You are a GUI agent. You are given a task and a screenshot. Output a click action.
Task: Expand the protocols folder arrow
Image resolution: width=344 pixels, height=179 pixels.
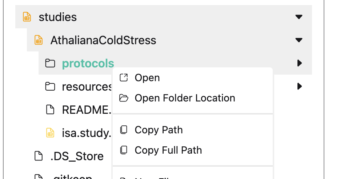pyautogui.click(x=300, y=63)
